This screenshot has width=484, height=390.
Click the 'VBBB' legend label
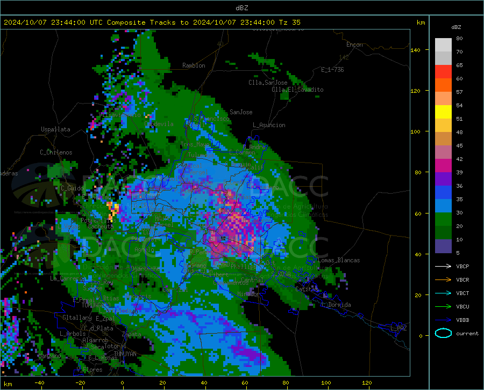(x=462, y=320)
